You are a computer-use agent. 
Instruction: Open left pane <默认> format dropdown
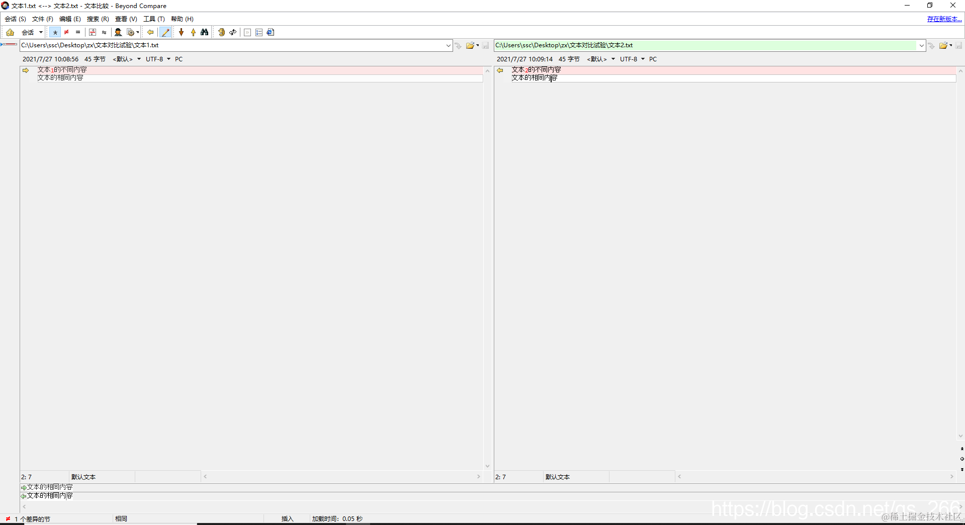[x=127, y=59]
